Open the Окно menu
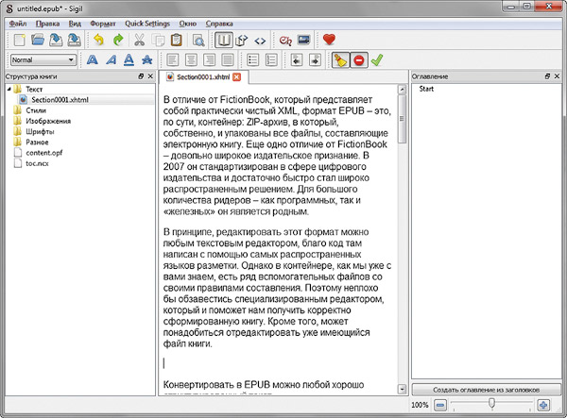Viewport: 567px width, 418px height. [188, 24]
